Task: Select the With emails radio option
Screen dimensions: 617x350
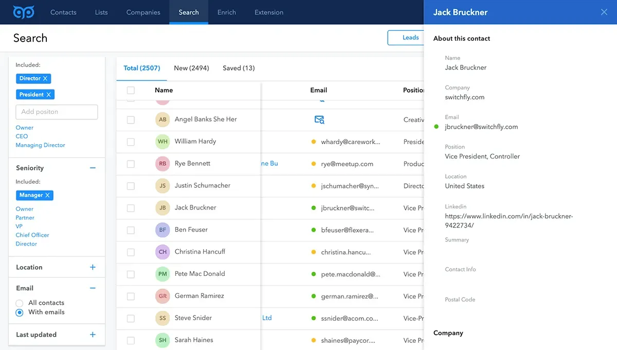Action: 19,312
